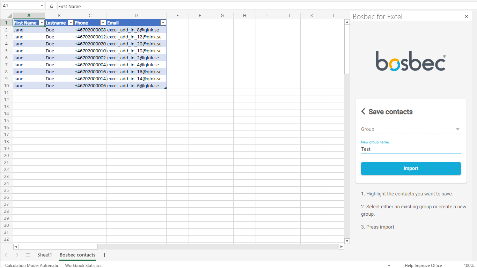Viewport: 477px width, 268px height.
Task: Click the Doe cell in row 2
Action: [x=59, y=30]
